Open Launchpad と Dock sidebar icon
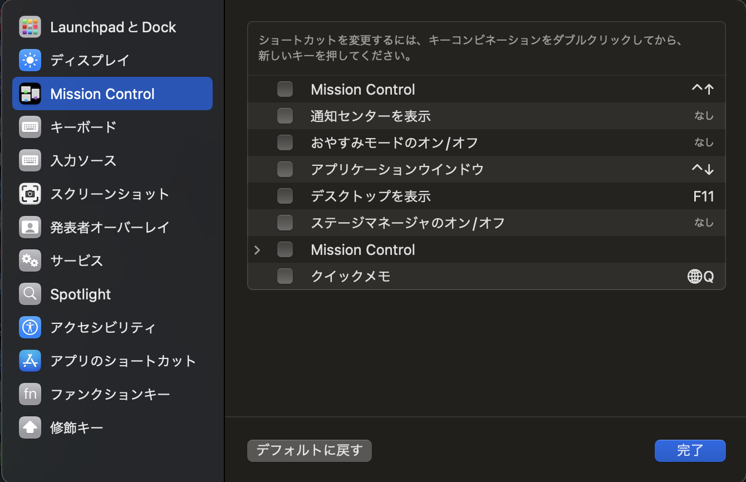 pyautogui.click(x=30, y=27)
